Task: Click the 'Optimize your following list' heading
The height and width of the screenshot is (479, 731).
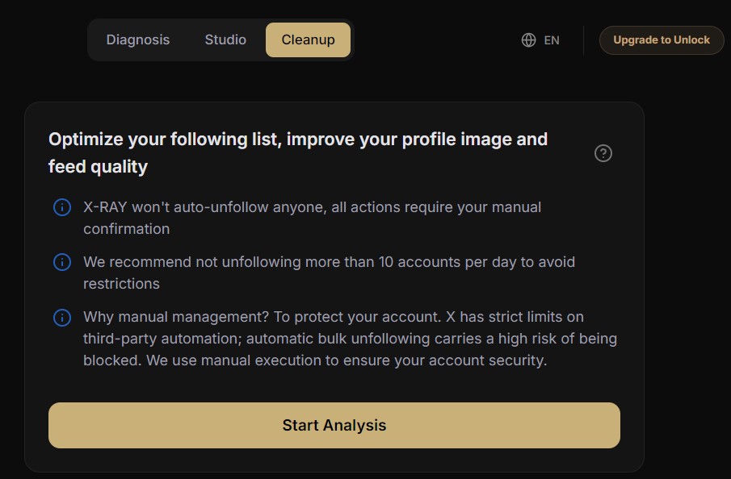Action: tap(298, 152)
